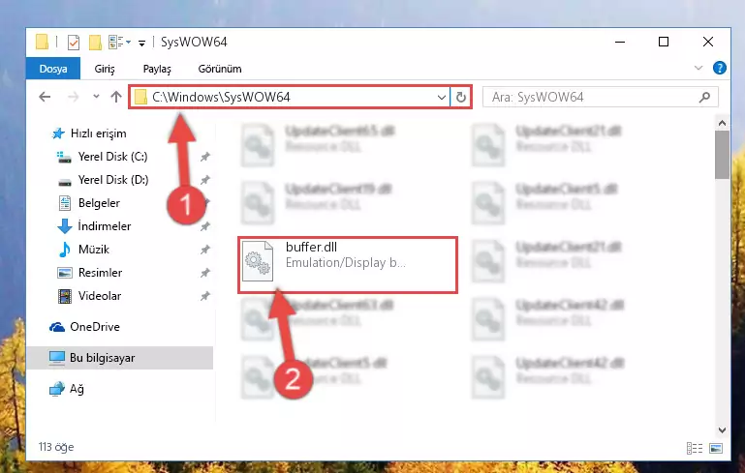Open Help with the question mark icon

pos(720,68)
